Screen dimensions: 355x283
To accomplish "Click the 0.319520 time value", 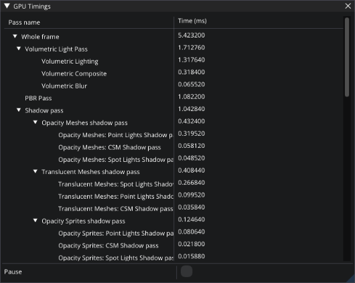I will pyautogui.click(x=192, y=133).
